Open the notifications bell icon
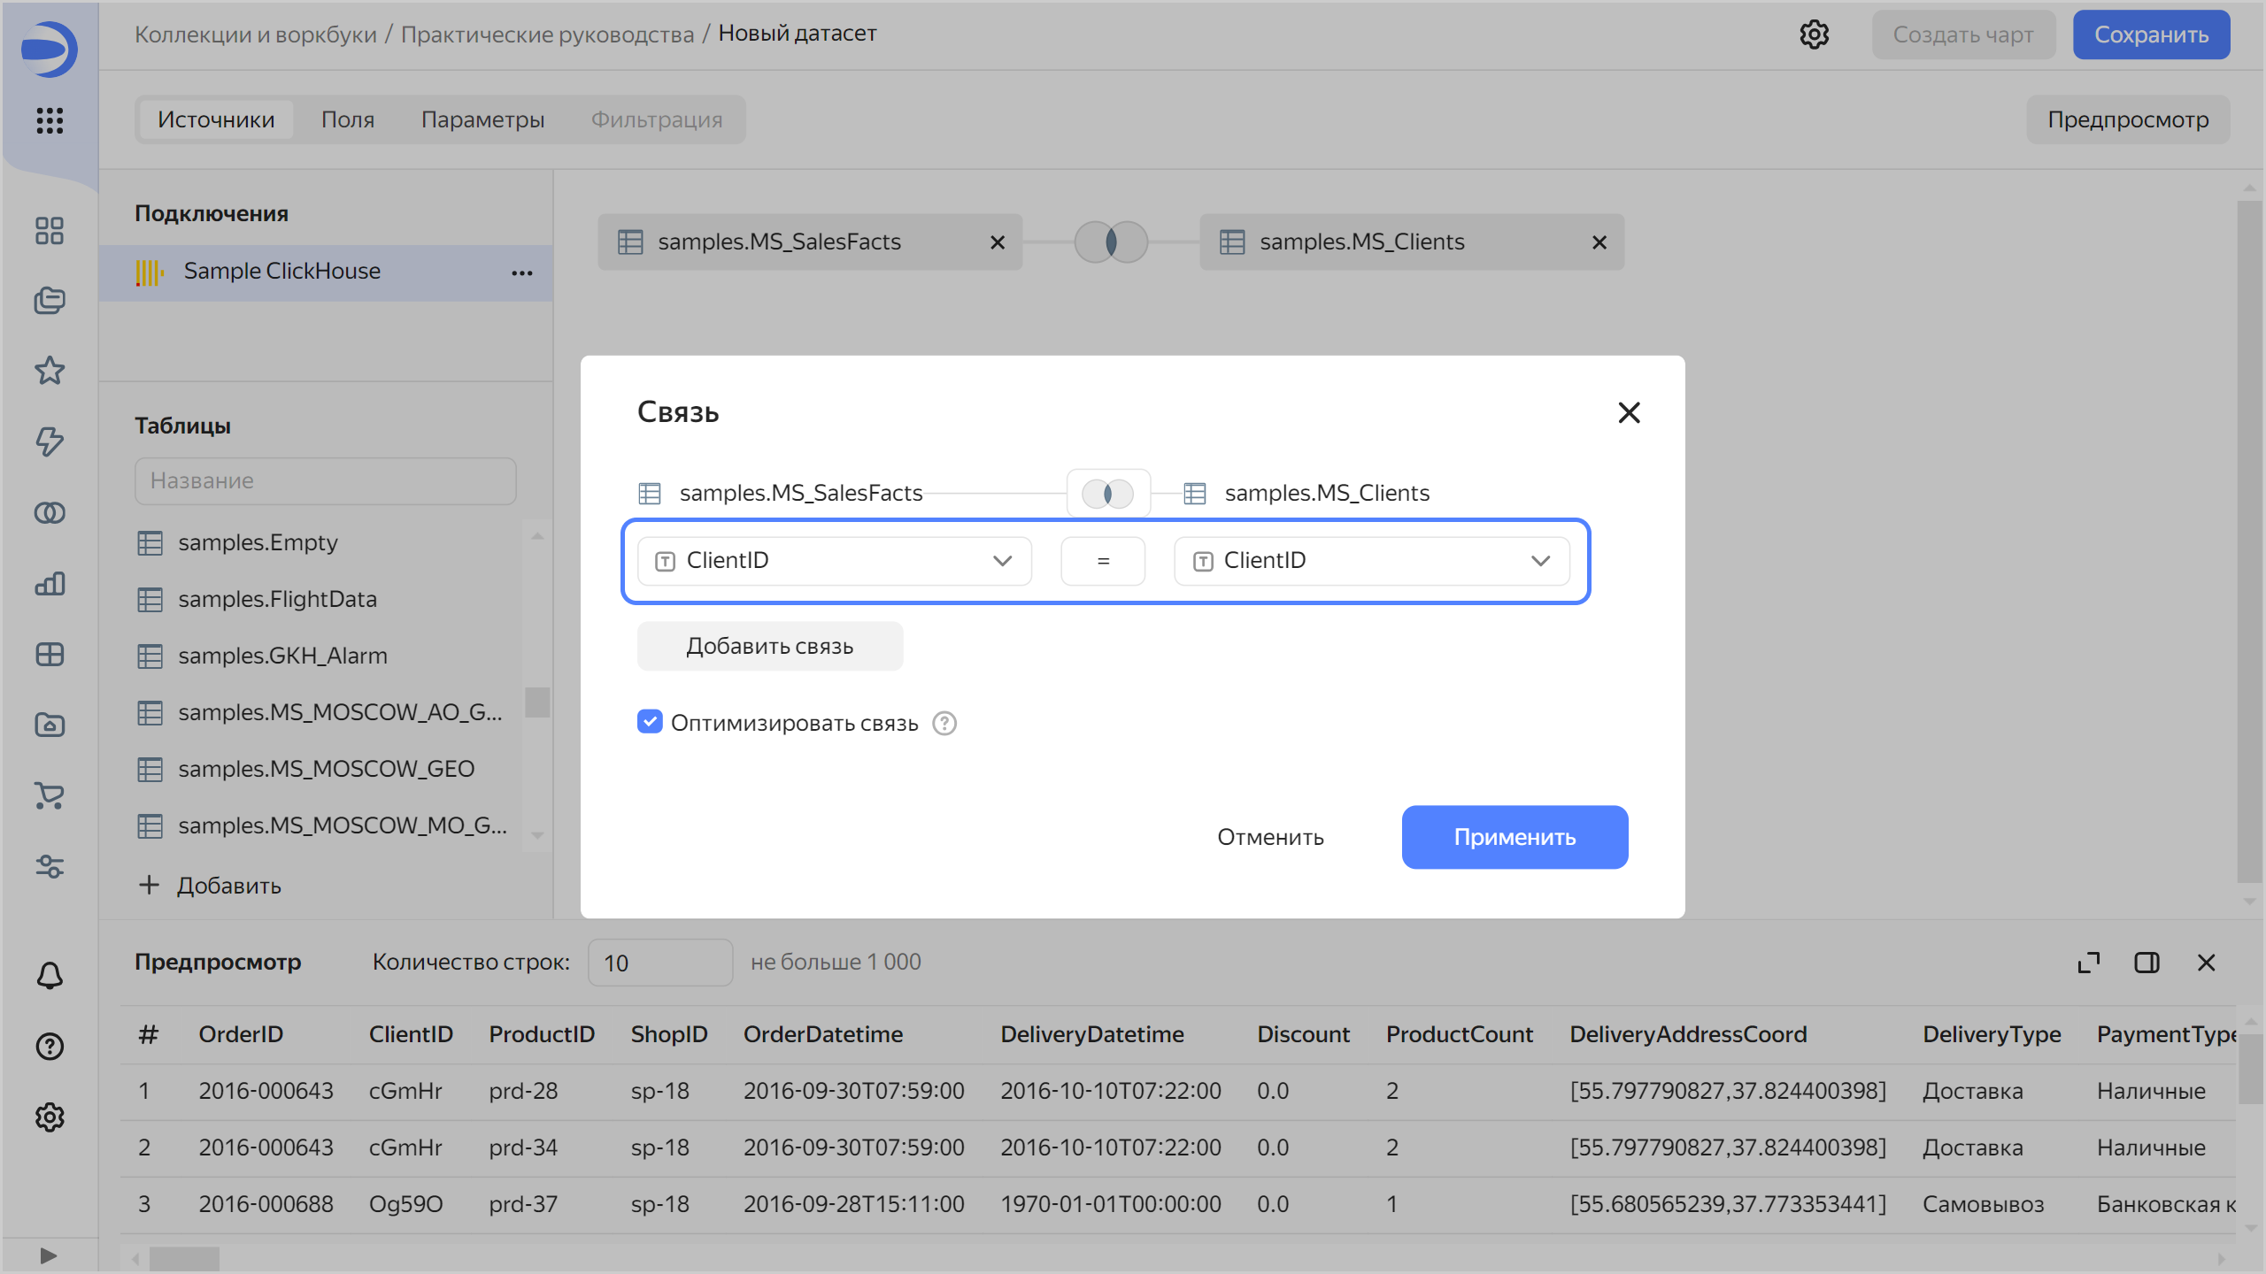The image size is (2266, 1274). [50, 976]
